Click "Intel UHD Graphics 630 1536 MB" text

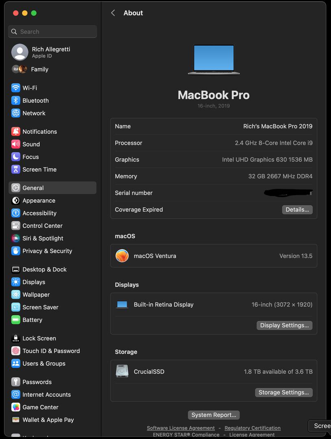click(267, 160)
